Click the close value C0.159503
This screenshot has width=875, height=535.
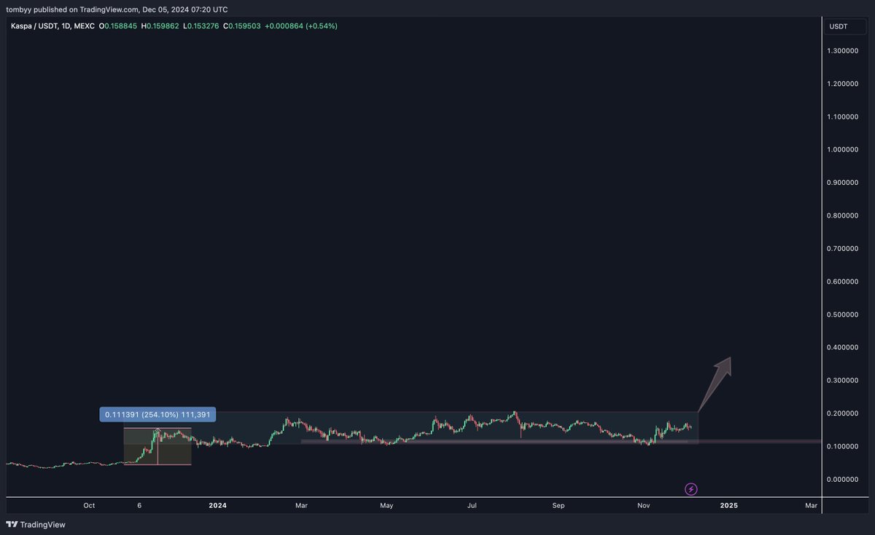[x=244, y=25]
